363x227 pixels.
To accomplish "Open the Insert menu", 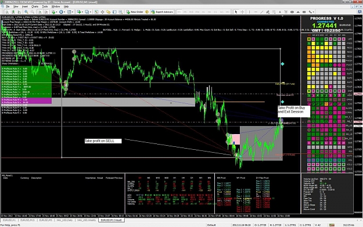I will (x=25, y=6).
